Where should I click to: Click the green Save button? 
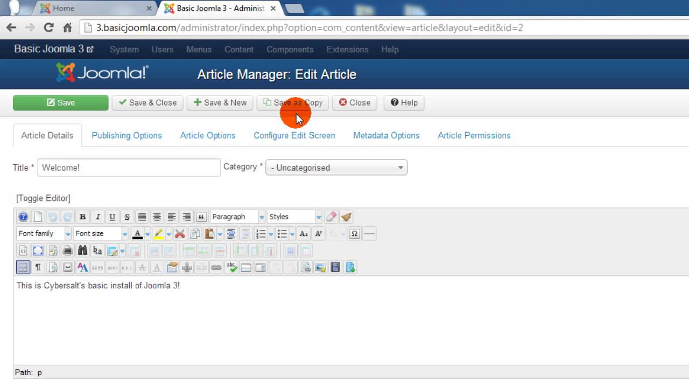60,102
